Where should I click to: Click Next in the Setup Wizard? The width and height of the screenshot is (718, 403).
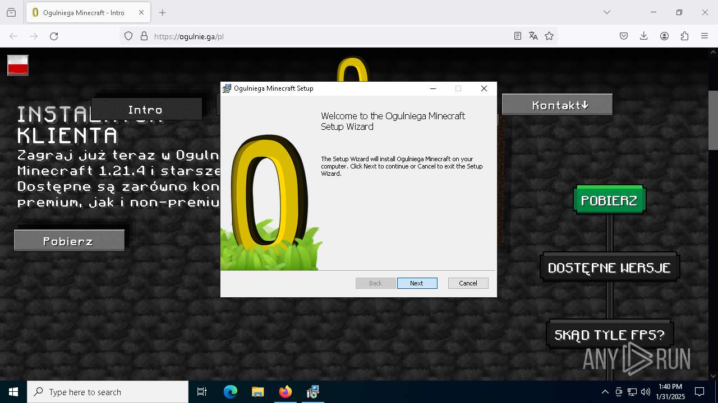pos(417,283)
